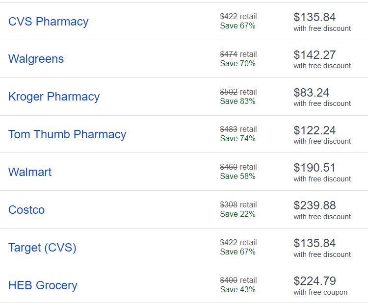
Task: Click the "with free coupon" label
Action: (x=320, y=292)
